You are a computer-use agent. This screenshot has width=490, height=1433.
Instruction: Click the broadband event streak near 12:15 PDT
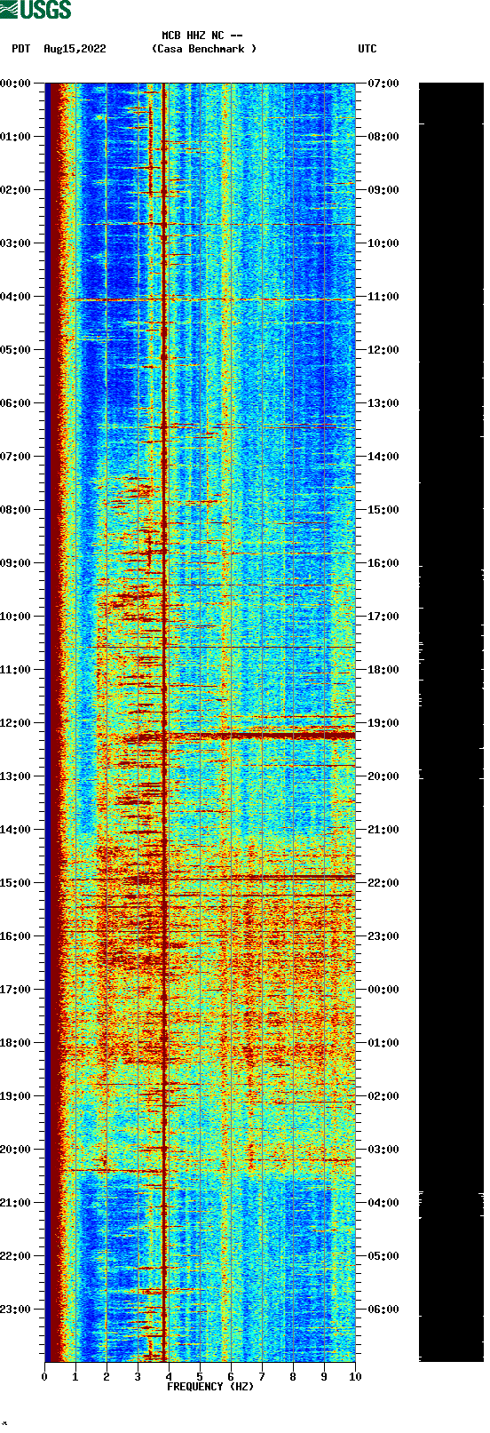(240, 736)
